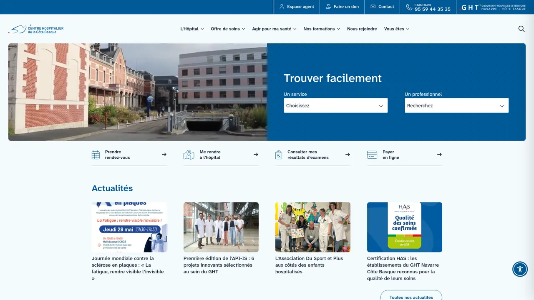This screenshot has height=300, width=534.
Task: Expand the L'Hôpital menu
Action: coord(192,29)
